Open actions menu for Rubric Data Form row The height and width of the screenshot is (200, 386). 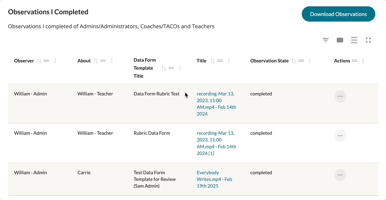coord(340,135)
